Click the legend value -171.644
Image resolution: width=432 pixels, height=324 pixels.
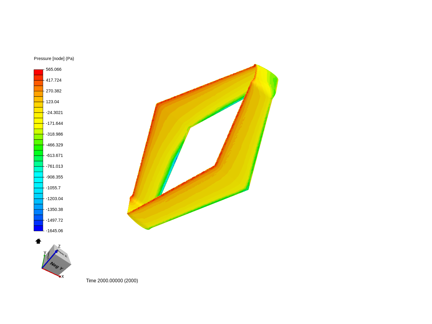pos(54,123)
